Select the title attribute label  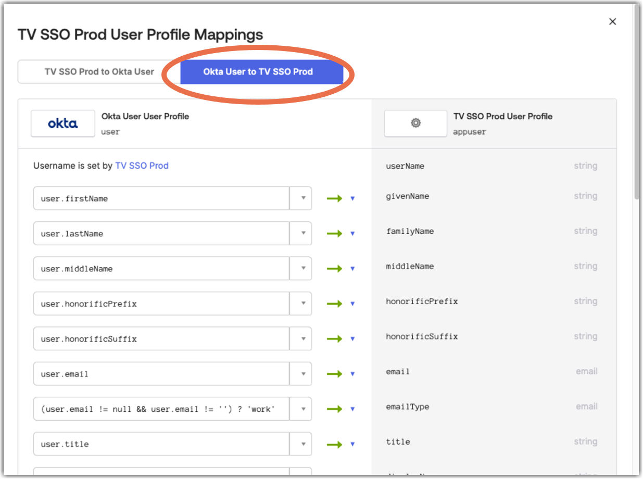(x=398, y=442)
